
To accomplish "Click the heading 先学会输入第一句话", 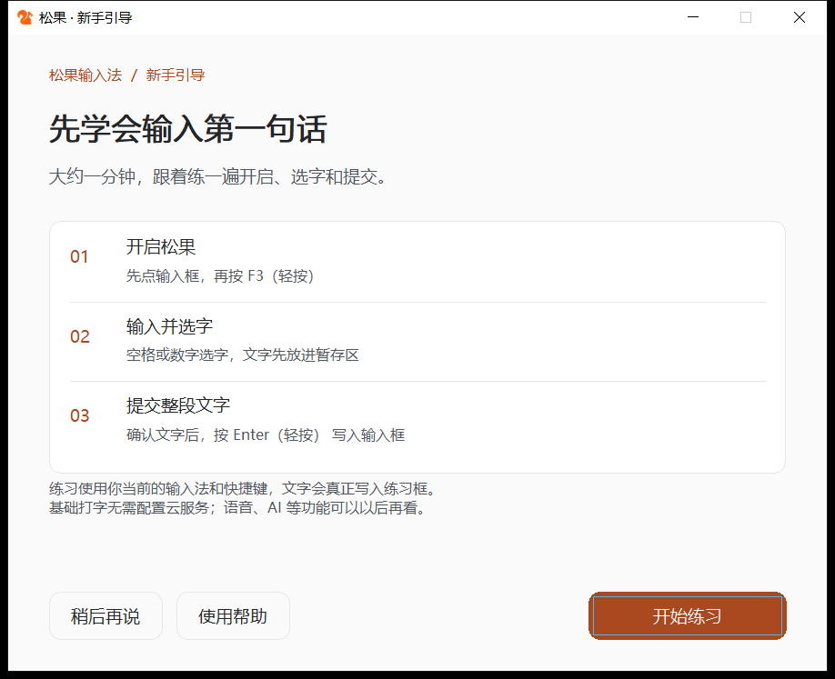I will click(x=187, y=129).
